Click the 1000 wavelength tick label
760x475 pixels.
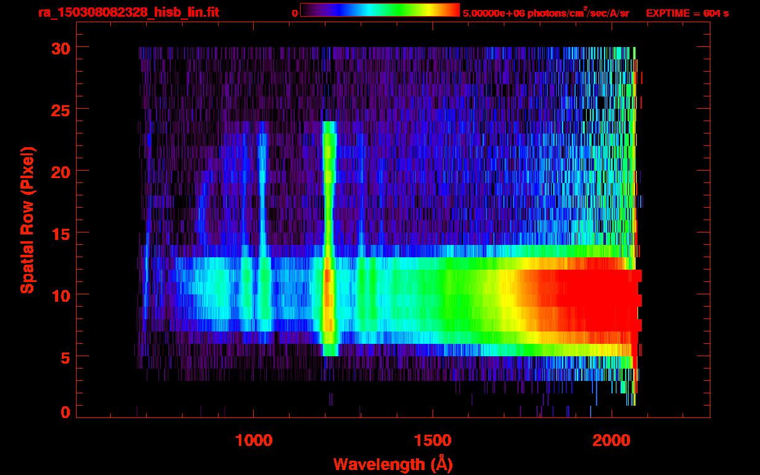254,440
